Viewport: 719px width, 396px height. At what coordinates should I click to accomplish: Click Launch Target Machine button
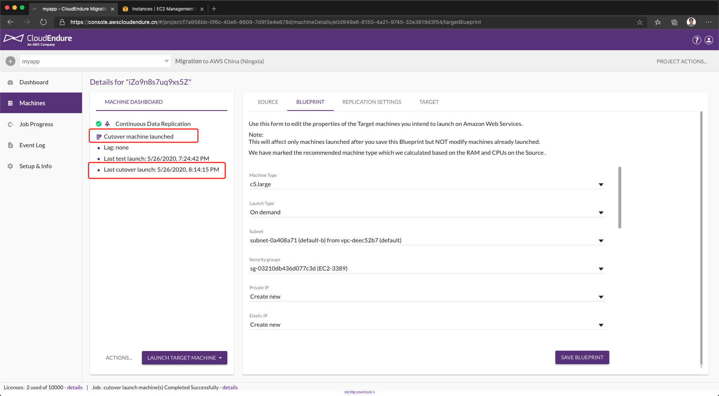pyautogui.click(x=184, y=358)
